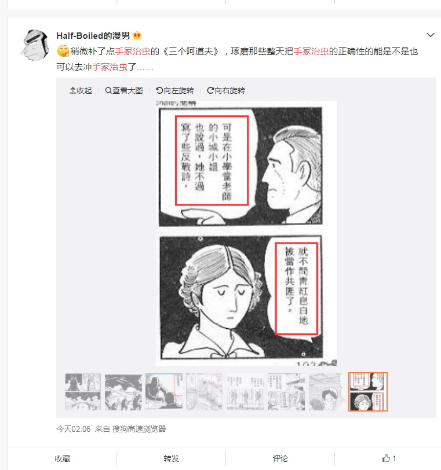Select the highlighted last thumbnail

click(368, 392)
